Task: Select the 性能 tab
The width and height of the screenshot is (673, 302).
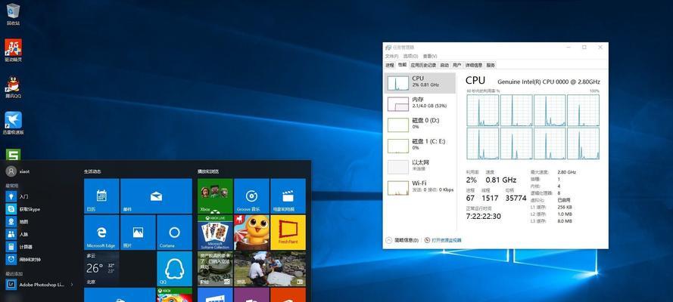Action: pos(402,65)
